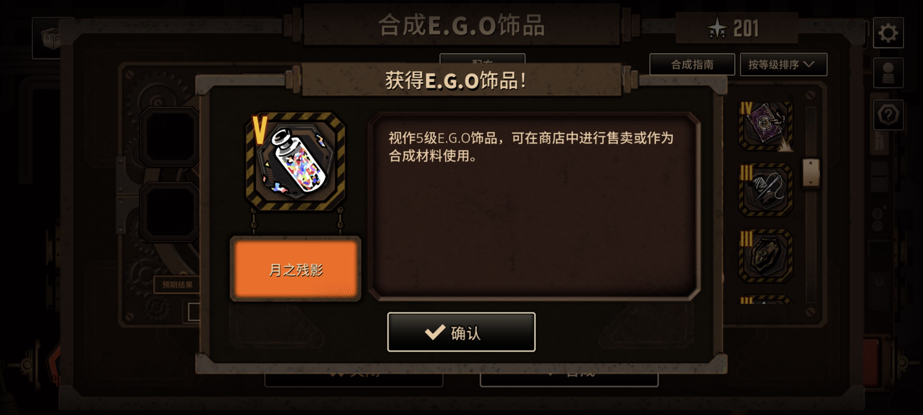Click the gift list scrollbar handle
923x415 pixels.
pos(811,173)
